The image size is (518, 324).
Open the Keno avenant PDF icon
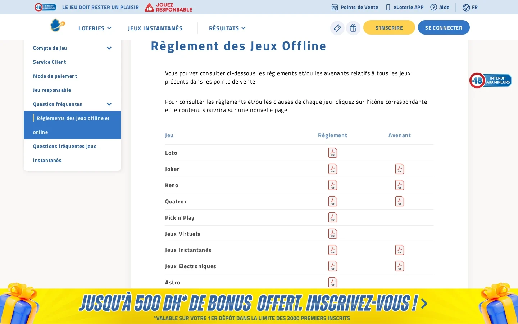click(400, 185)
